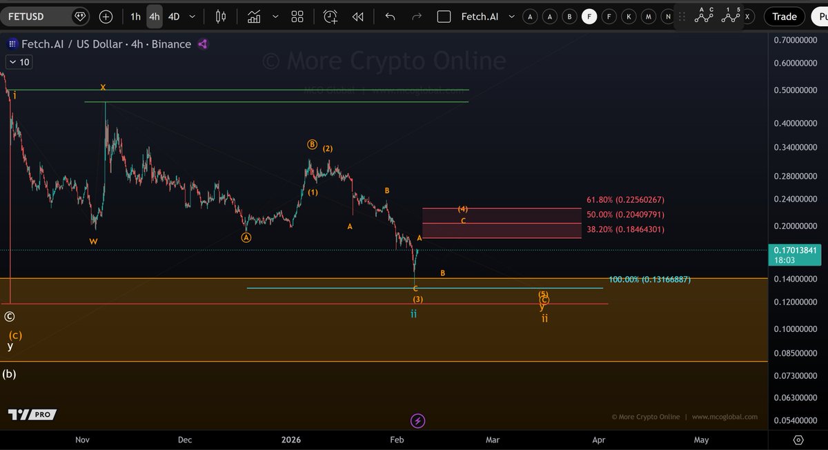Viewport: 828px width, 450px height.
Task: Expand the collapsed indicators legend showing 10
Action: [x=19, y=62]
